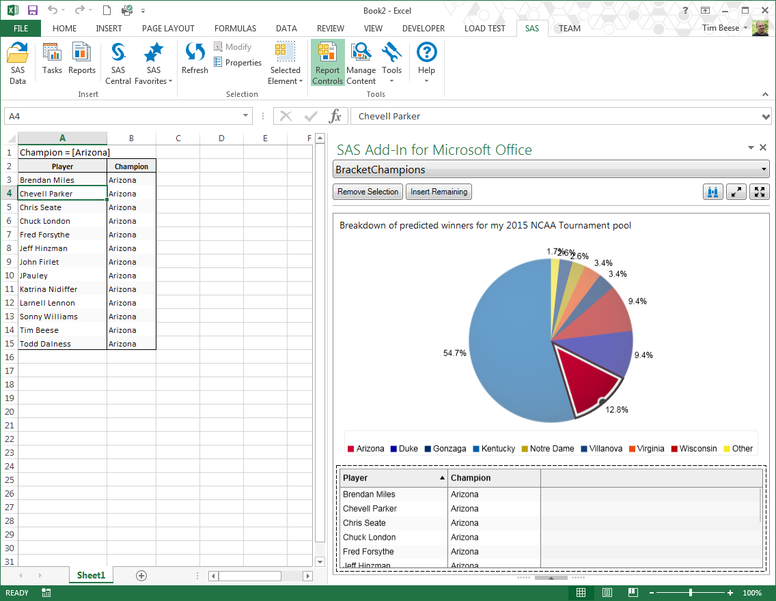Zoom out with the minus button
Screen dimensions: 776x601
tap(652, 593)
